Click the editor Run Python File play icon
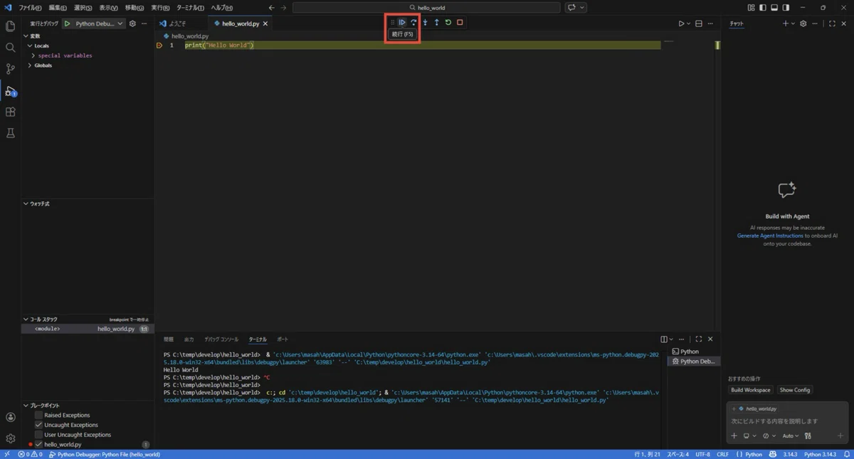Image resolution: width=854 pixels, height=459 pixels. [681, 23]
